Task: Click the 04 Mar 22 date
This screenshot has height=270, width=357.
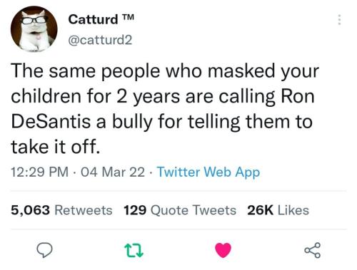Action: (x=113, y=172)
